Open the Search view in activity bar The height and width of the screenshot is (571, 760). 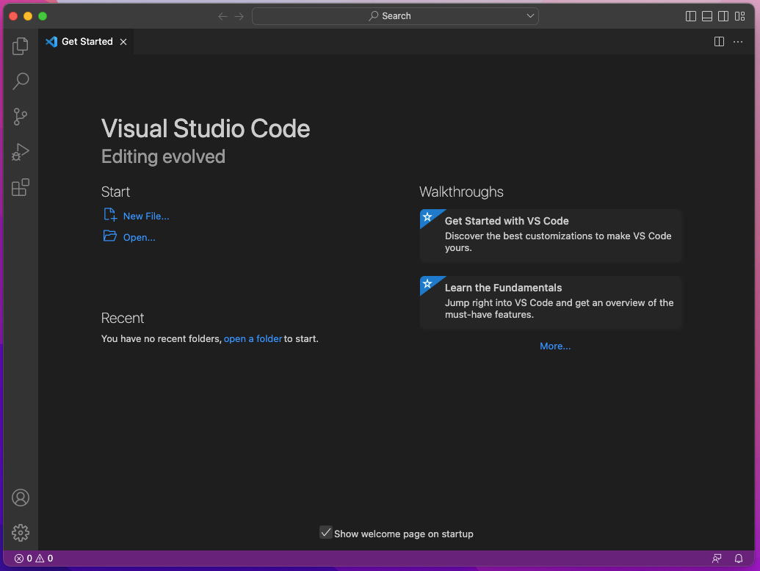point(21,81)
